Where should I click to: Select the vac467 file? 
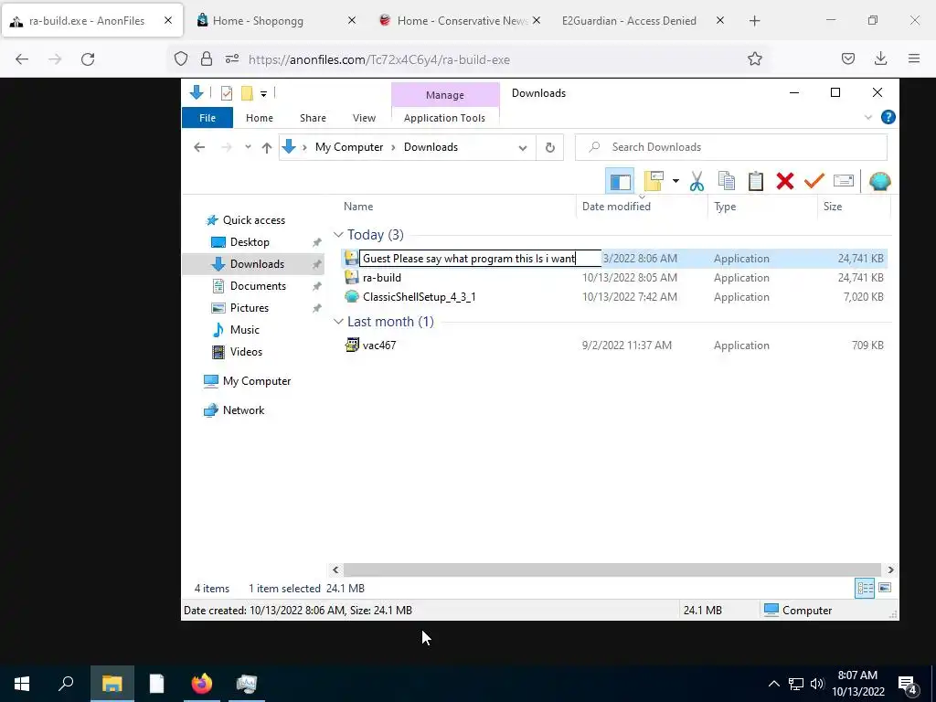(379, 345)
